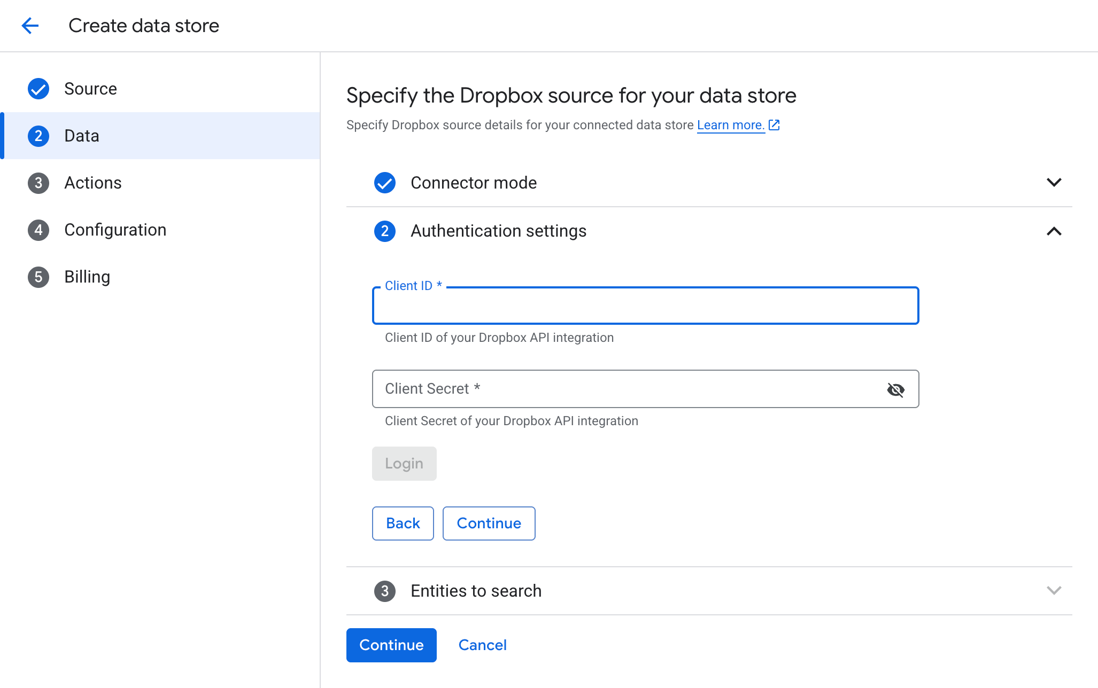Expand the Connector mode section

point(1054,182)
